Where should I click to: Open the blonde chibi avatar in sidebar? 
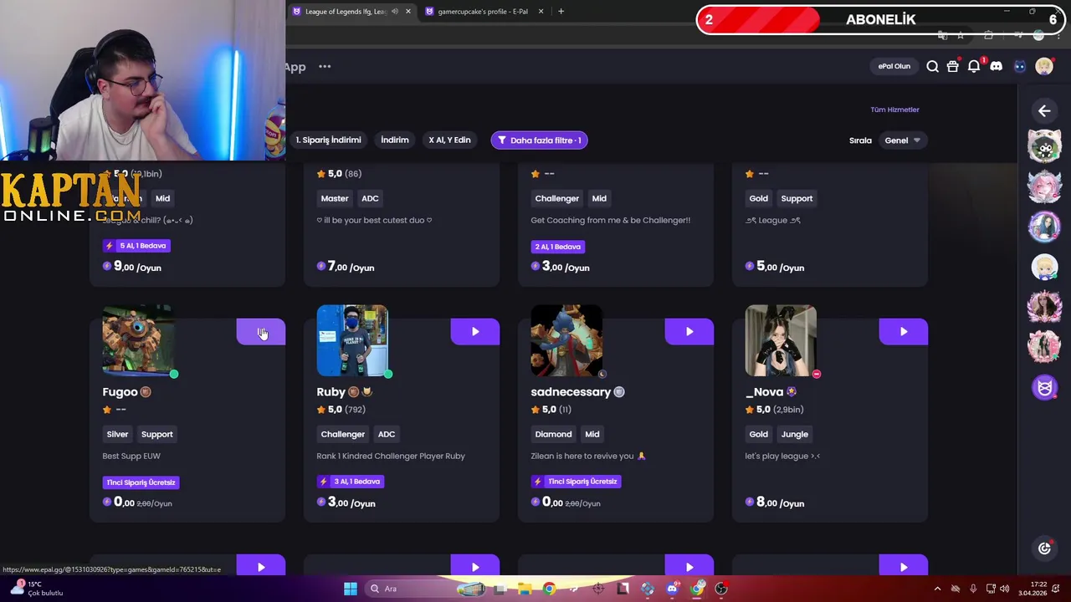tap(1044, 268)
